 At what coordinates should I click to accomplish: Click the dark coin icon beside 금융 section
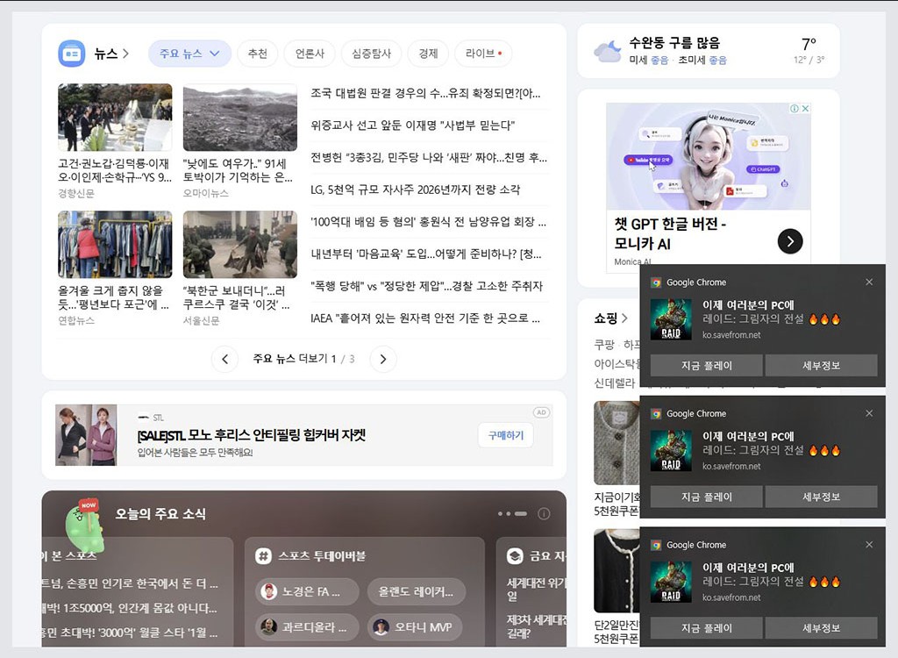514,555
